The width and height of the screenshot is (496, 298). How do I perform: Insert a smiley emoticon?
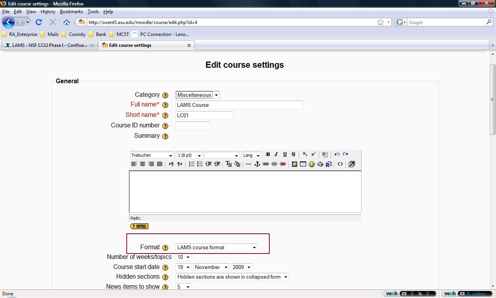click(312, 164)
